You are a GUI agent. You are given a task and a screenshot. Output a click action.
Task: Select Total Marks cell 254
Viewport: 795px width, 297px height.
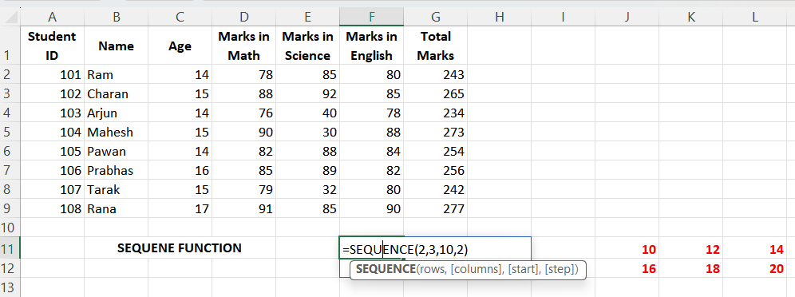(x=436, y=152)
